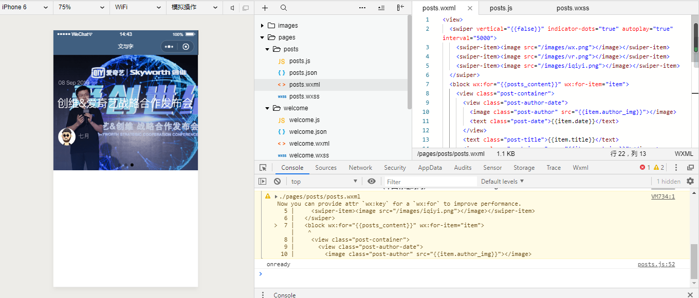Open search in the file explorer
The width and height of the screenshot is (699, 298).
284,8
